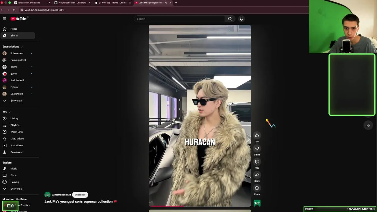Open @InternationalKid channel name

[61, 195]
